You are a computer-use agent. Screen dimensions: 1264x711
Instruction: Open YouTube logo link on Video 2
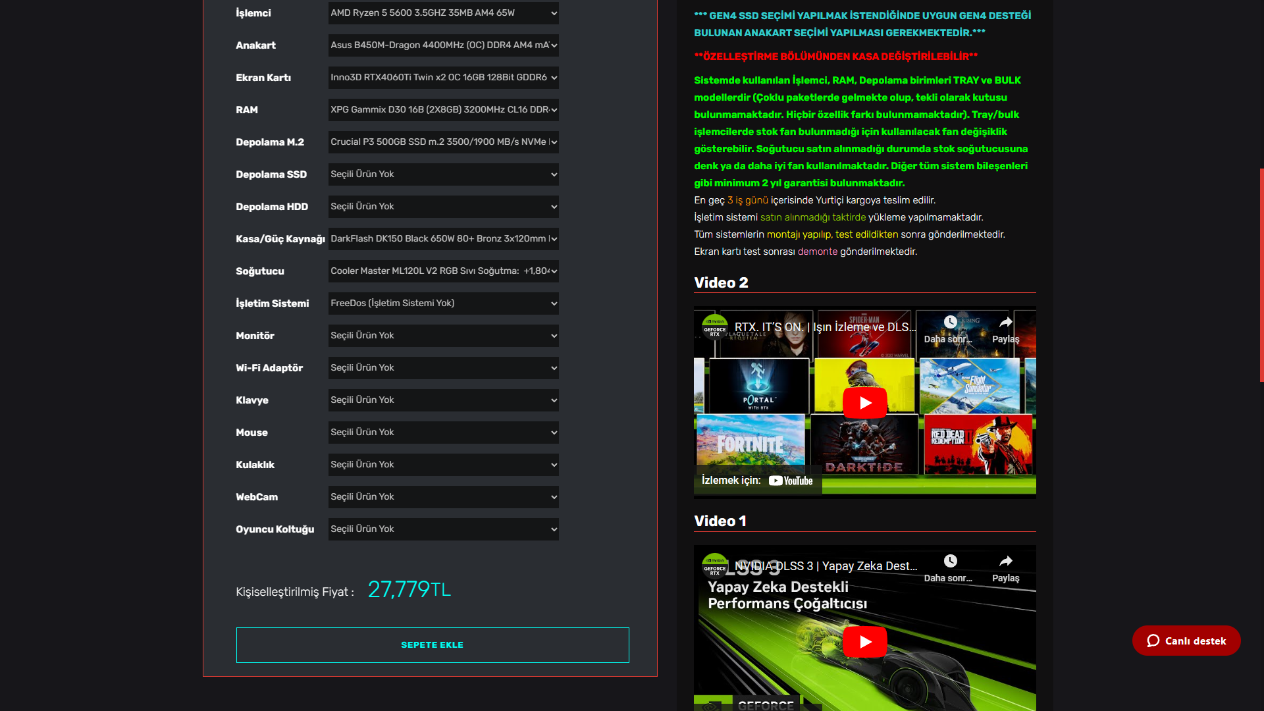791,481
